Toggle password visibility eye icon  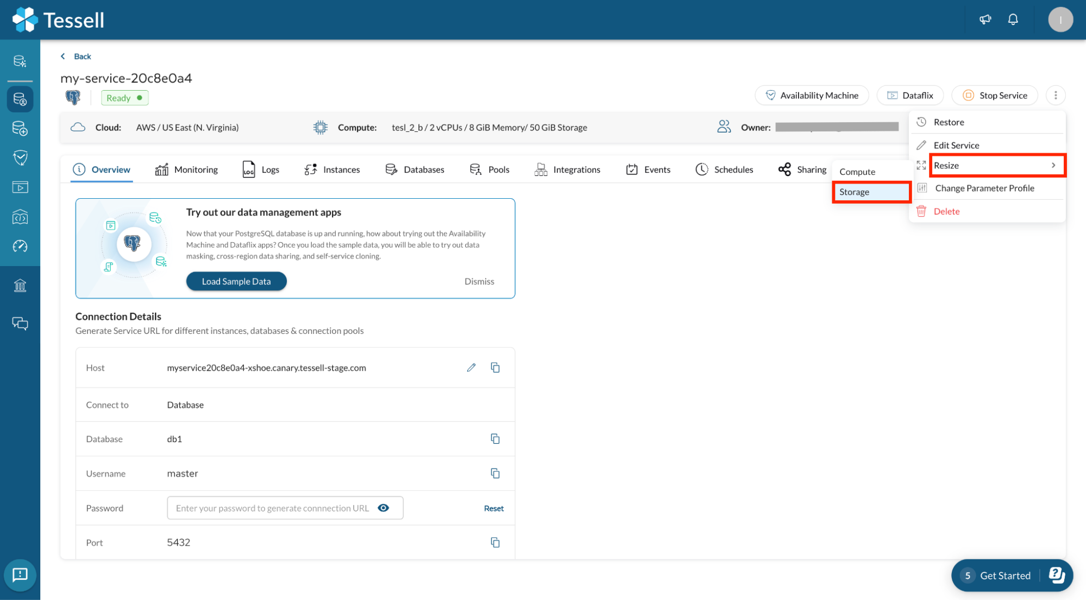383,508
